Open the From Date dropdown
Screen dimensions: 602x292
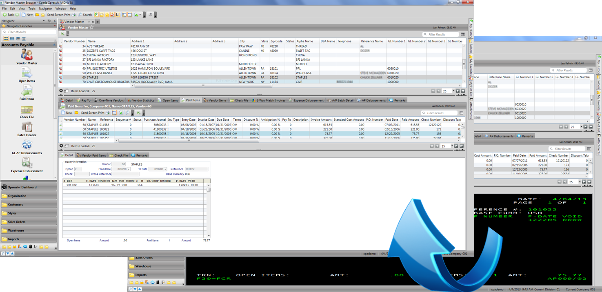click(129, 169)
